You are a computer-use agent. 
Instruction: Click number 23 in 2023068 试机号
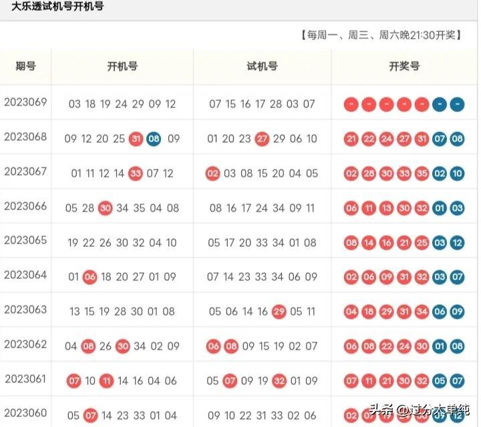(245, 139)
